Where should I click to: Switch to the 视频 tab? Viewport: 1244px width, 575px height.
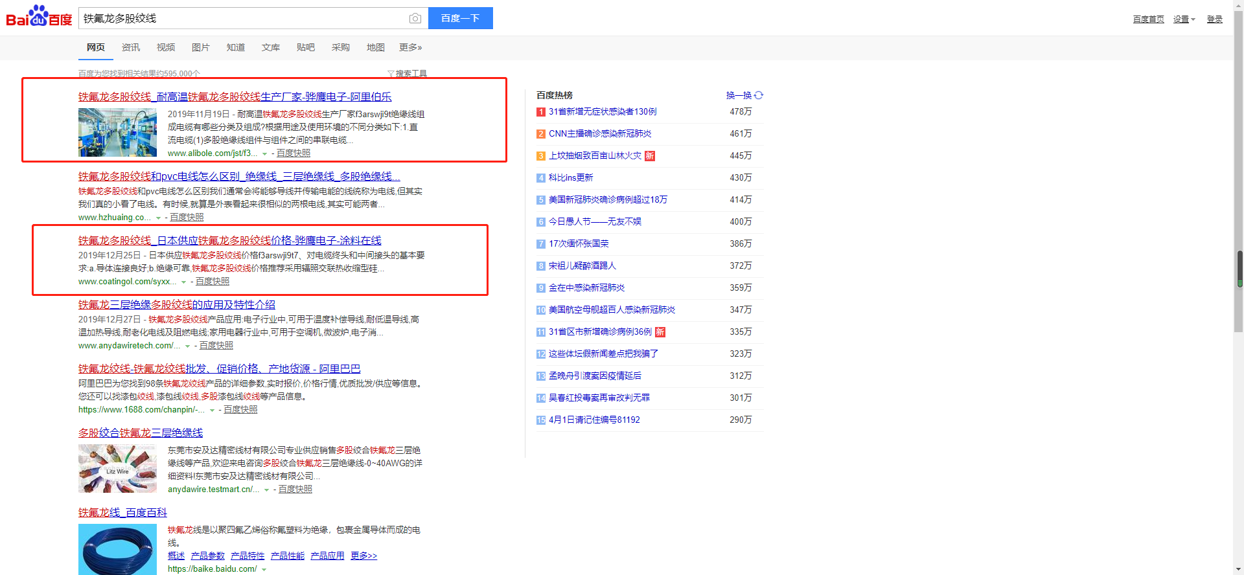pos(166,47)
